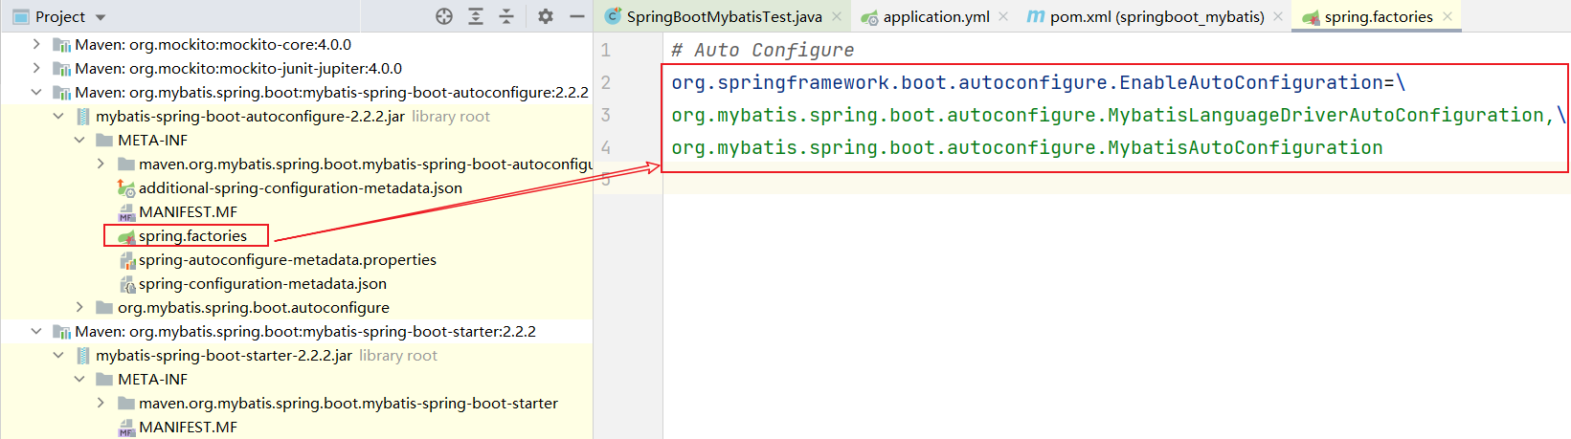Click the spring-autoconfigure-metadata.properties file icon

click(126, 260)
